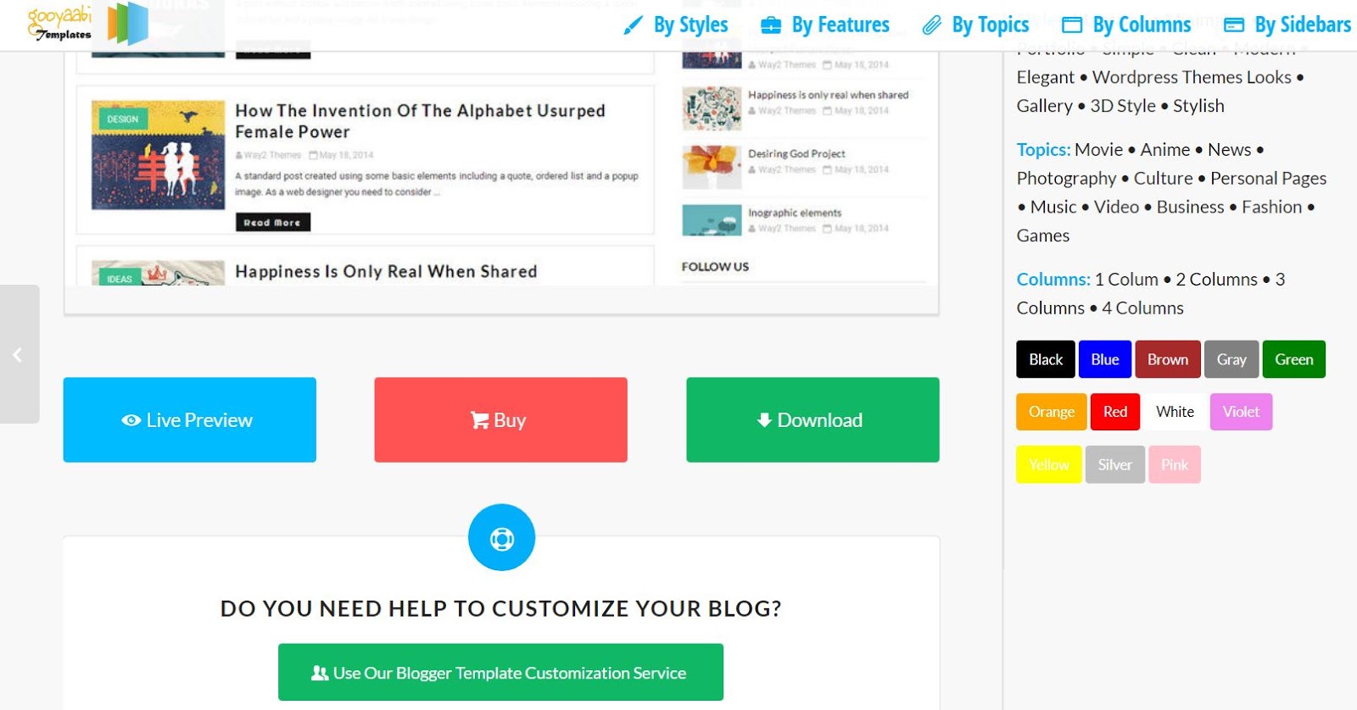The height and width of the screenshot is (710, 1357).
Task: Click the left chevron previous-post arrow
Action: (x=19, y=354)
